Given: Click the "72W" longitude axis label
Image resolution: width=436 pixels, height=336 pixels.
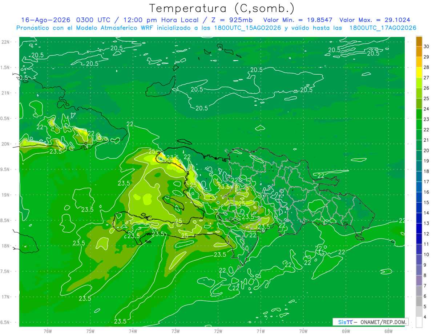Looking at the screenshot, I should [218, 332].
